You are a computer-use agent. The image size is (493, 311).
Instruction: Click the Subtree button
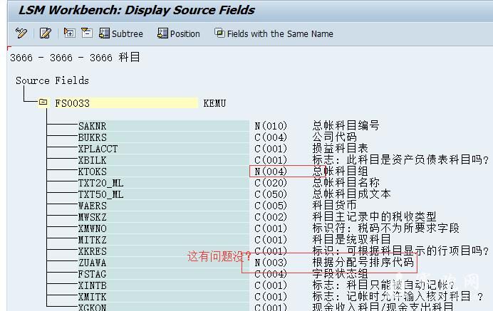coord(121,33)
